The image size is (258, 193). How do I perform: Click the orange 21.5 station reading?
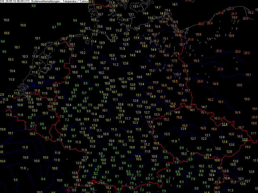(x=221, y=13)
